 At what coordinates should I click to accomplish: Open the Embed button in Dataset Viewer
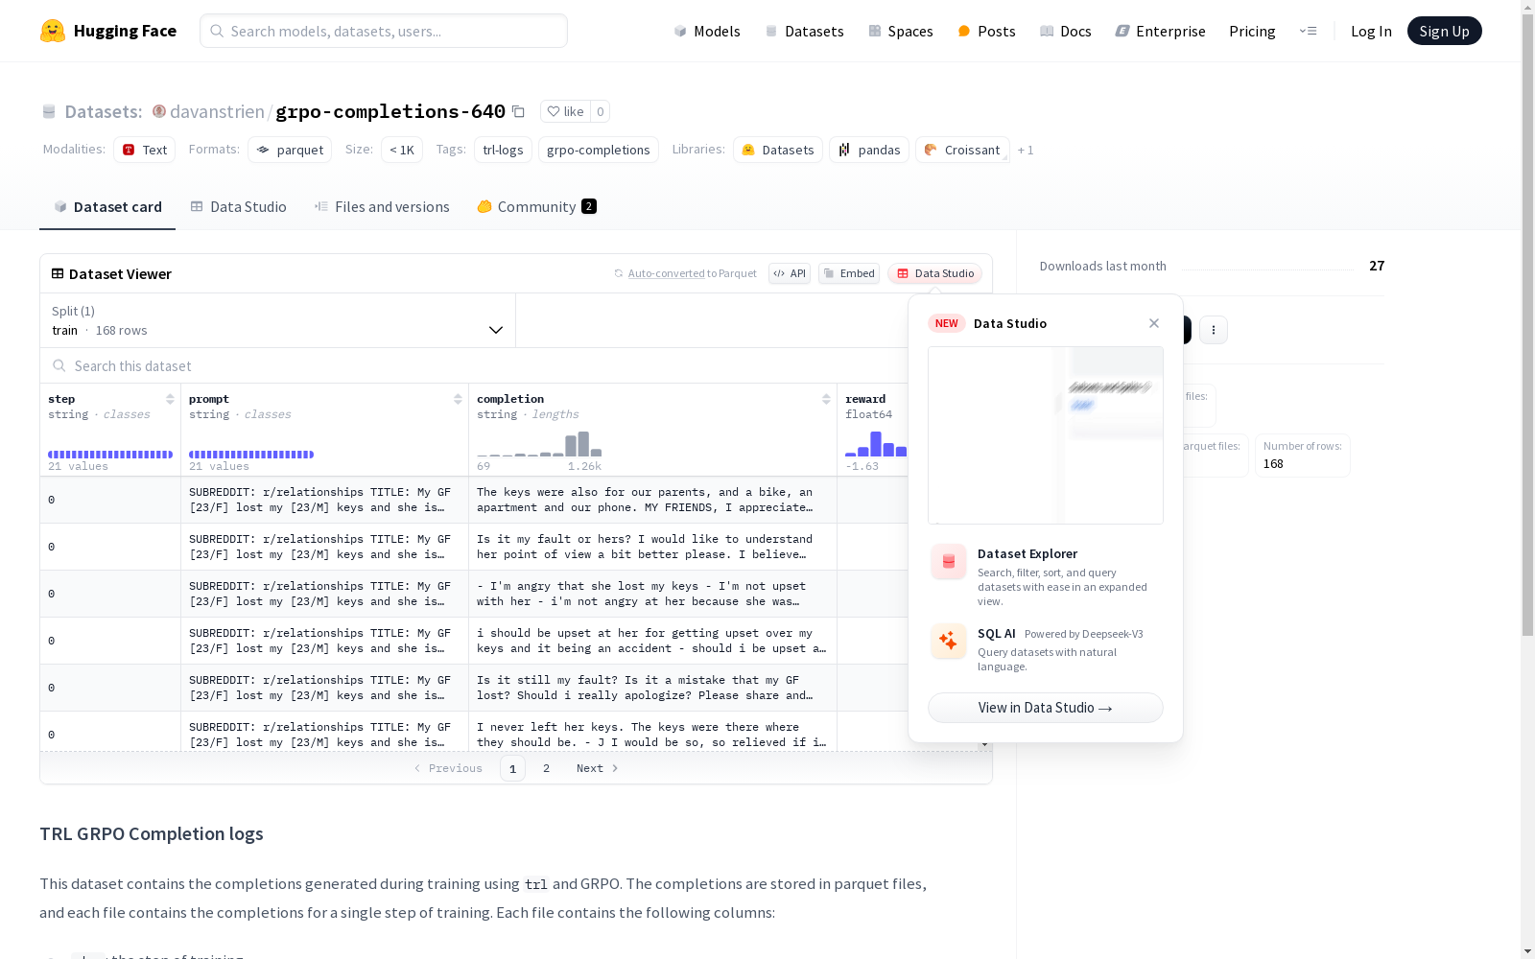click(x=849, y=273)
